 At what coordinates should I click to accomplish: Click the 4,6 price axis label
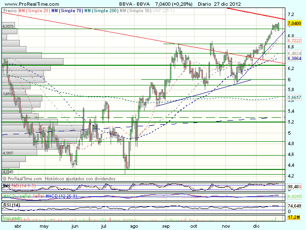(x=290, y=154)
